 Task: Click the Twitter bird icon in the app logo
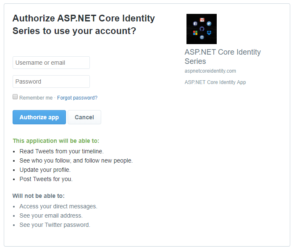coord(209,24)
